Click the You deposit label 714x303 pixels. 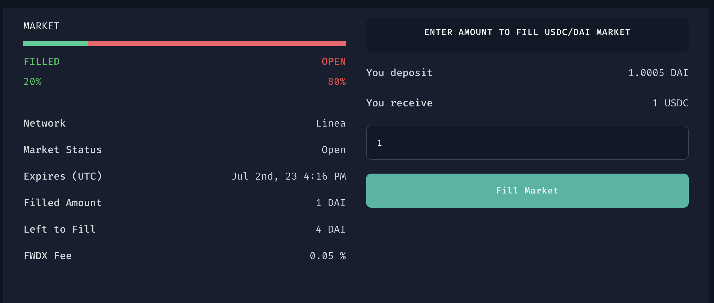[x=399, y=73]
